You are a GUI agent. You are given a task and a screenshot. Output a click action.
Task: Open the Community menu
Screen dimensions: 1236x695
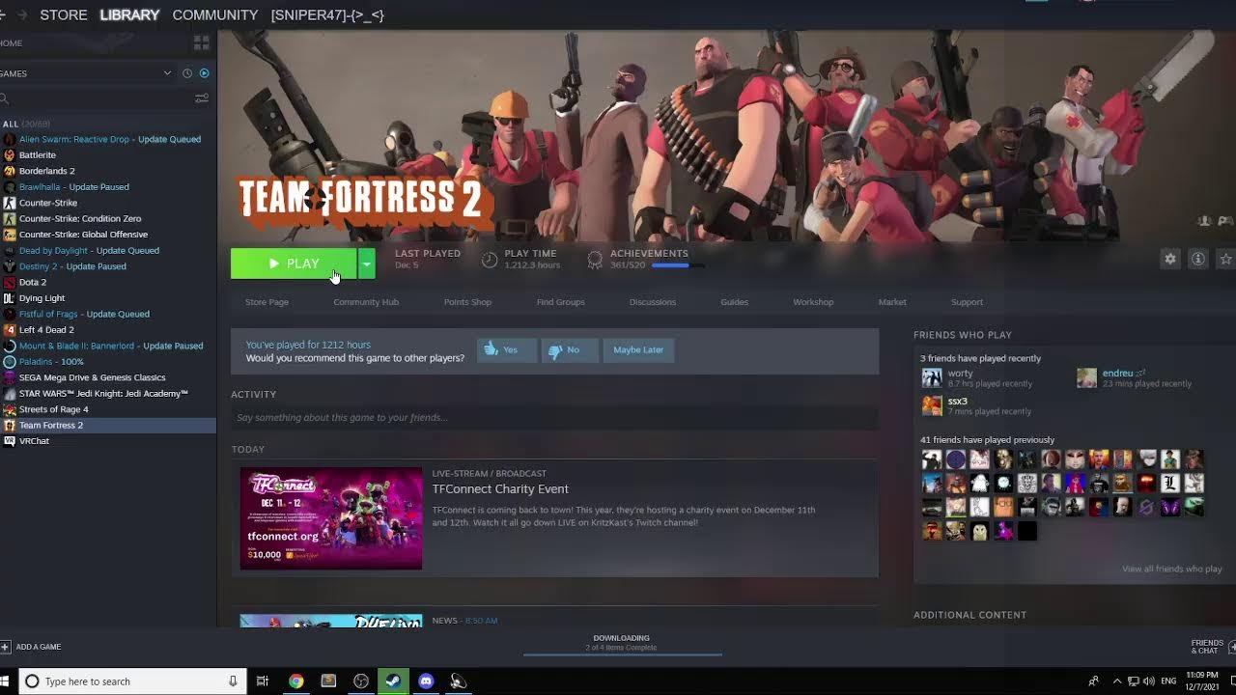[215, 15]
